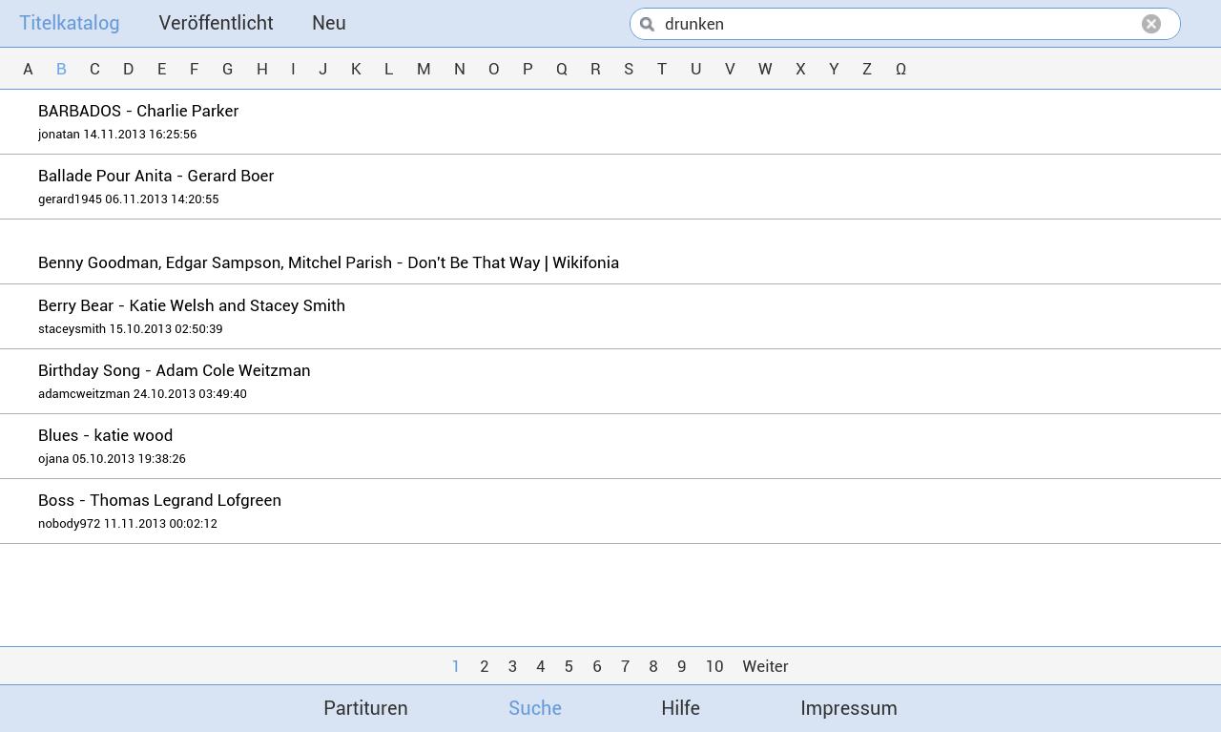Open the Benny Goodman 'Don't Be That Way' entry

[x=610, y=252]
